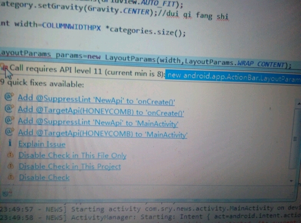Click the COLUMNWIDTHPX constant in code
301x223 pixels.
coord(71,26)
